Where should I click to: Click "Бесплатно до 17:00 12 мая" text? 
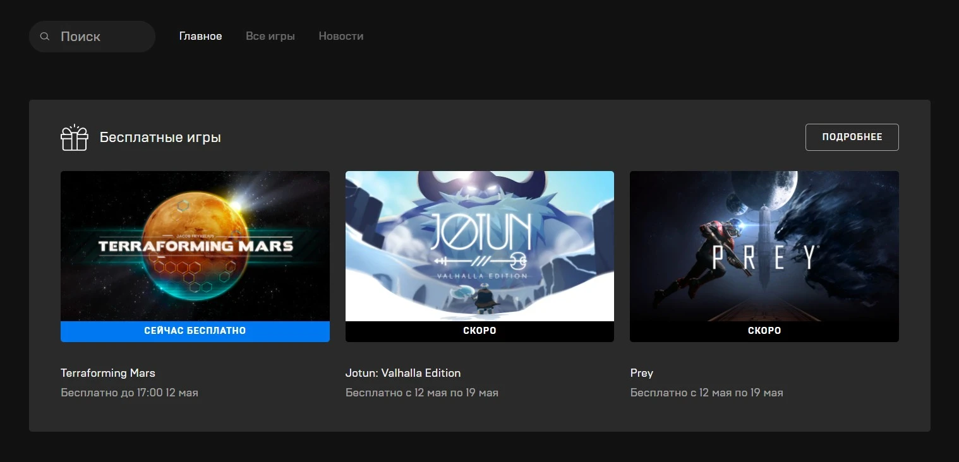130,393
